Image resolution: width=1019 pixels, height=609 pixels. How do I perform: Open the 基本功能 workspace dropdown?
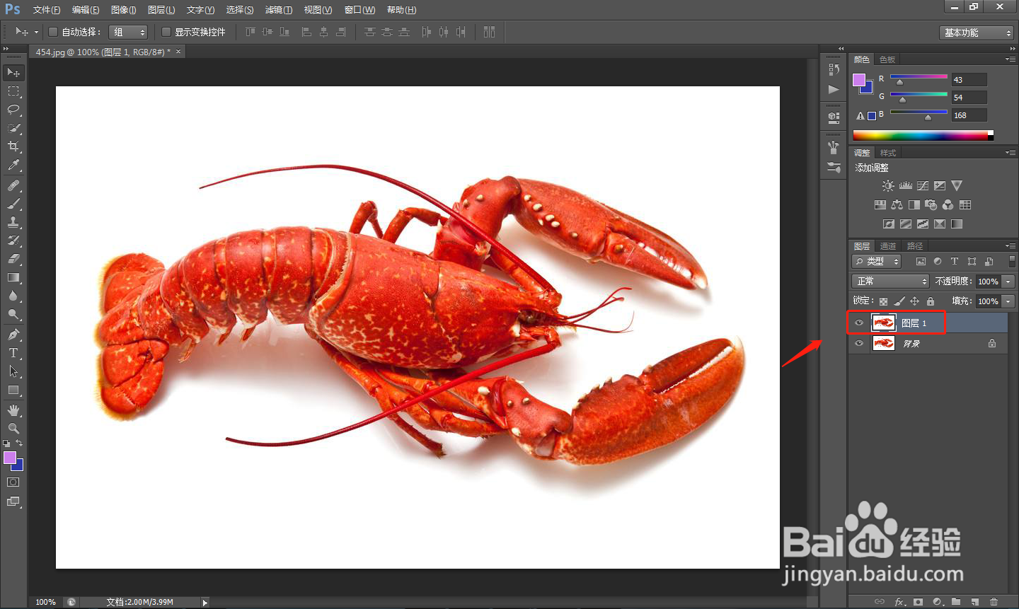[977, 33]
